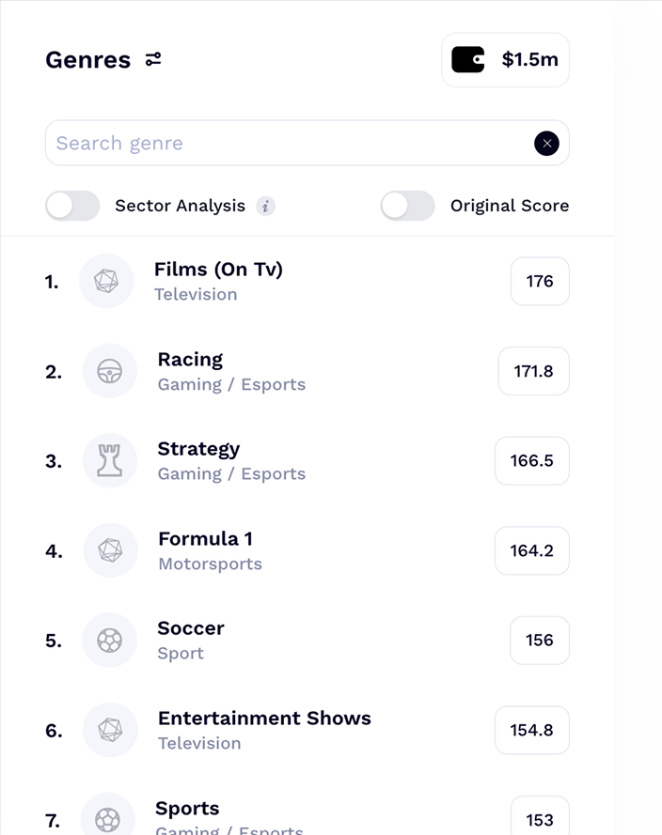The width and height of the screenshot is (662, 835).
Task: Click the Racing steering wheel icon
Action: point(110,371)
